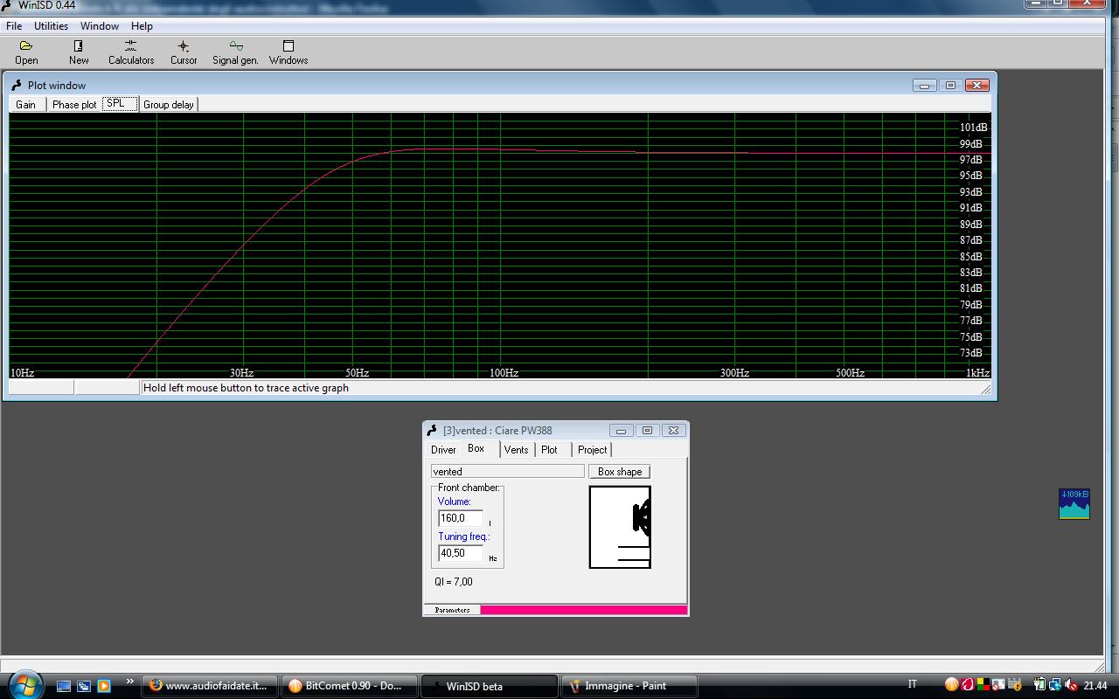Open the Utilities menu

pos(51,26)
